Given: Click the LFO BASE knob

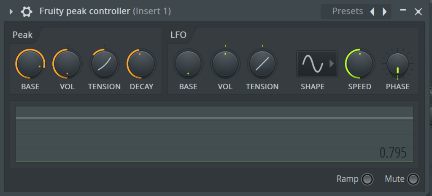Looking at the screenshot, I should point(188,64).
